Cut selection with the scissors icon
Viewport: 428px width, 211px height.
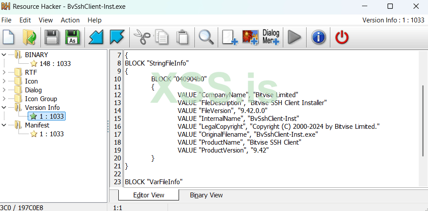tap(142, 37)
